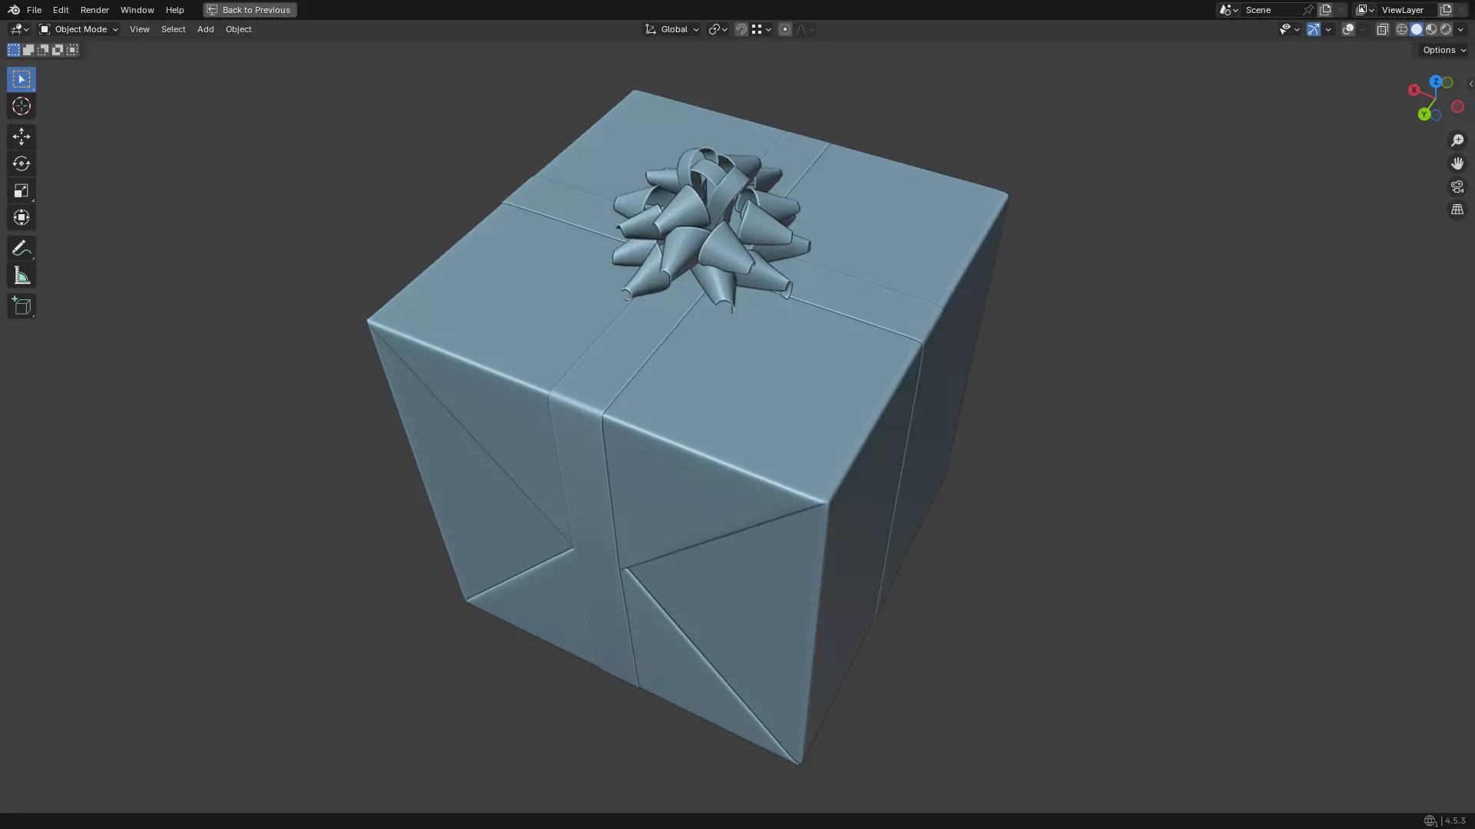1475x829 pixels.
Task: Select the Add Cube tool
Action: coord(22,306)
